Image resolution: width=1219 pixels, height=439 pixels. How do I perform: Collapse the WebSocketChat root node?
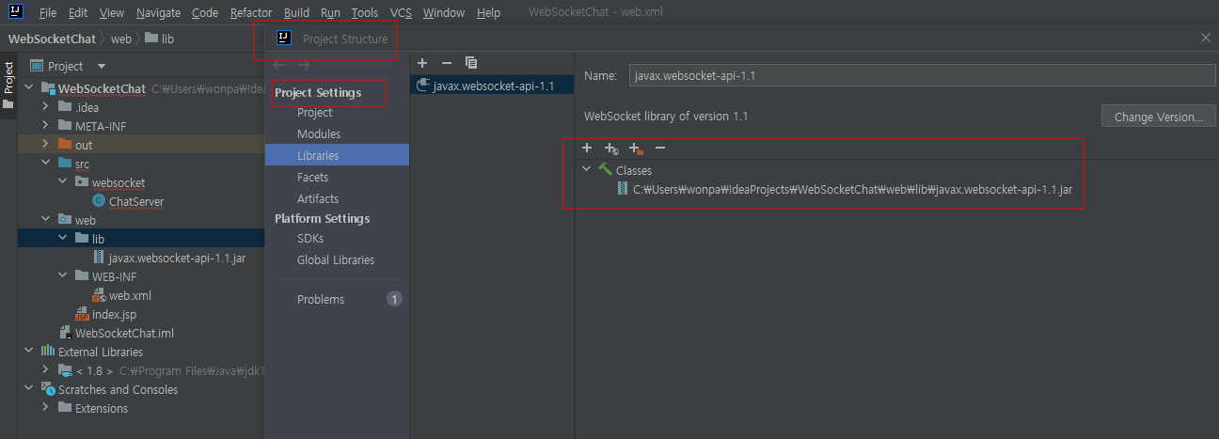(x=31, y=88)
